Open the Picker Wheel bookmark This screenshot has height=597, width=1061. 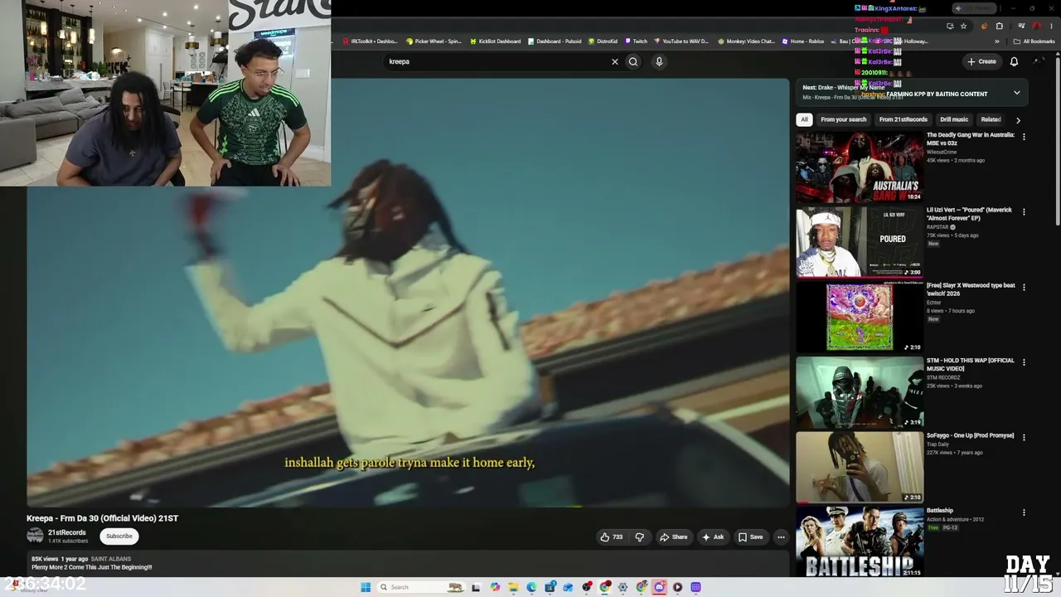pyautogui.click(x=434, y=41)
